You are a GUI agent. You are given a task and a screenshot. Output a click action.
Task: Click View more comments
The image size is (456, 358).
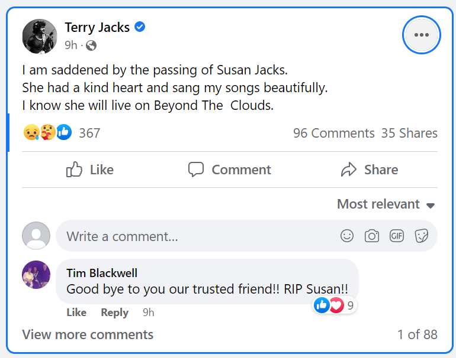click(x=88, y=334)
